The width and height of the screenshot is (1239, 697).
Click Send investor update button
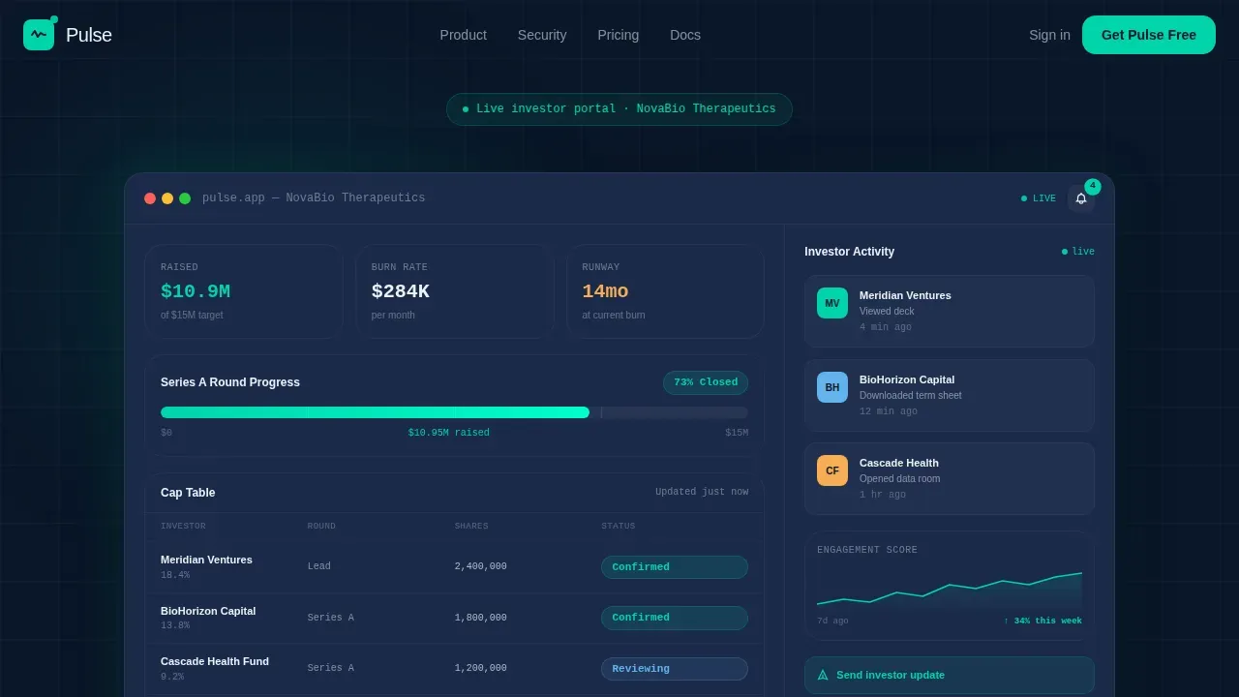(x=950, y=675)
